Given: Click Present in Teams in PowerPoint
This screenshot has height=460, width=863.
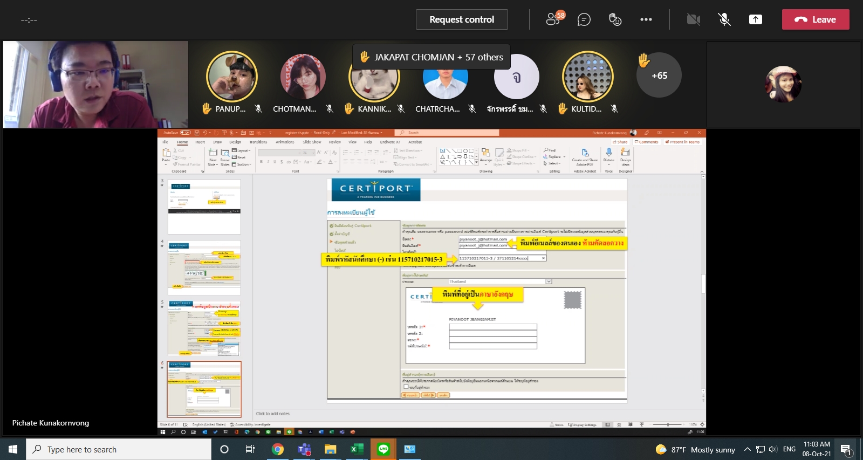Looking at the screenshot, I should pyautogui.click(x=682, y=142).
